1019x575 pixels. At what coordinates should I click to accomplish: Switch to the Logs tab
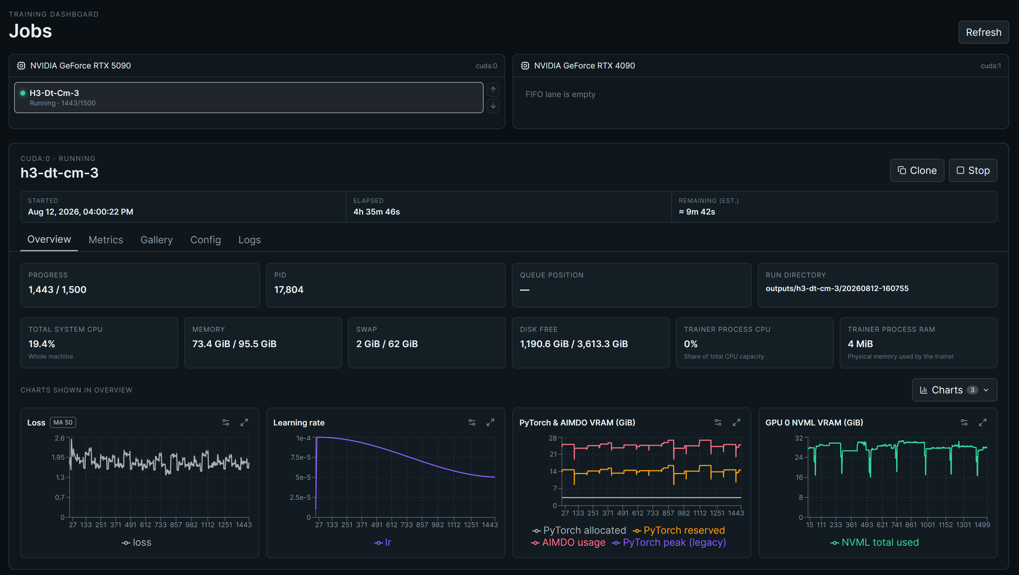coord(249,240)
